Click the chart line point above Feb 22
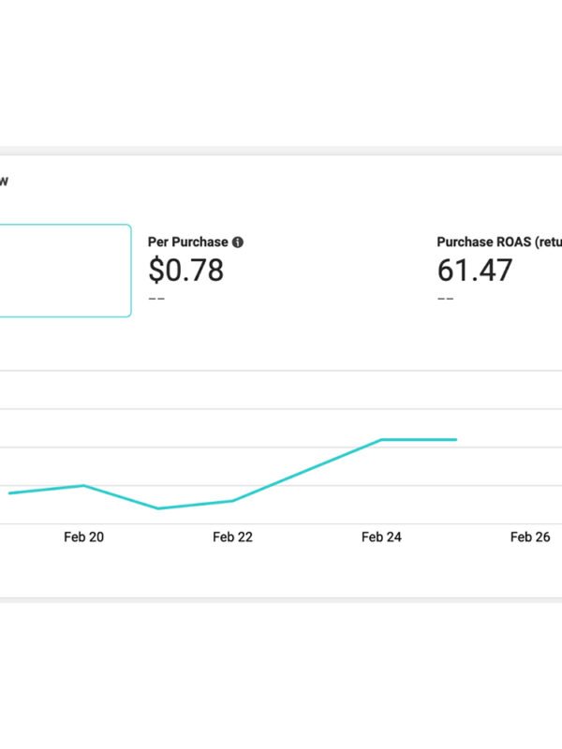Viewport: 562px width, 749px height. (232, 501)
